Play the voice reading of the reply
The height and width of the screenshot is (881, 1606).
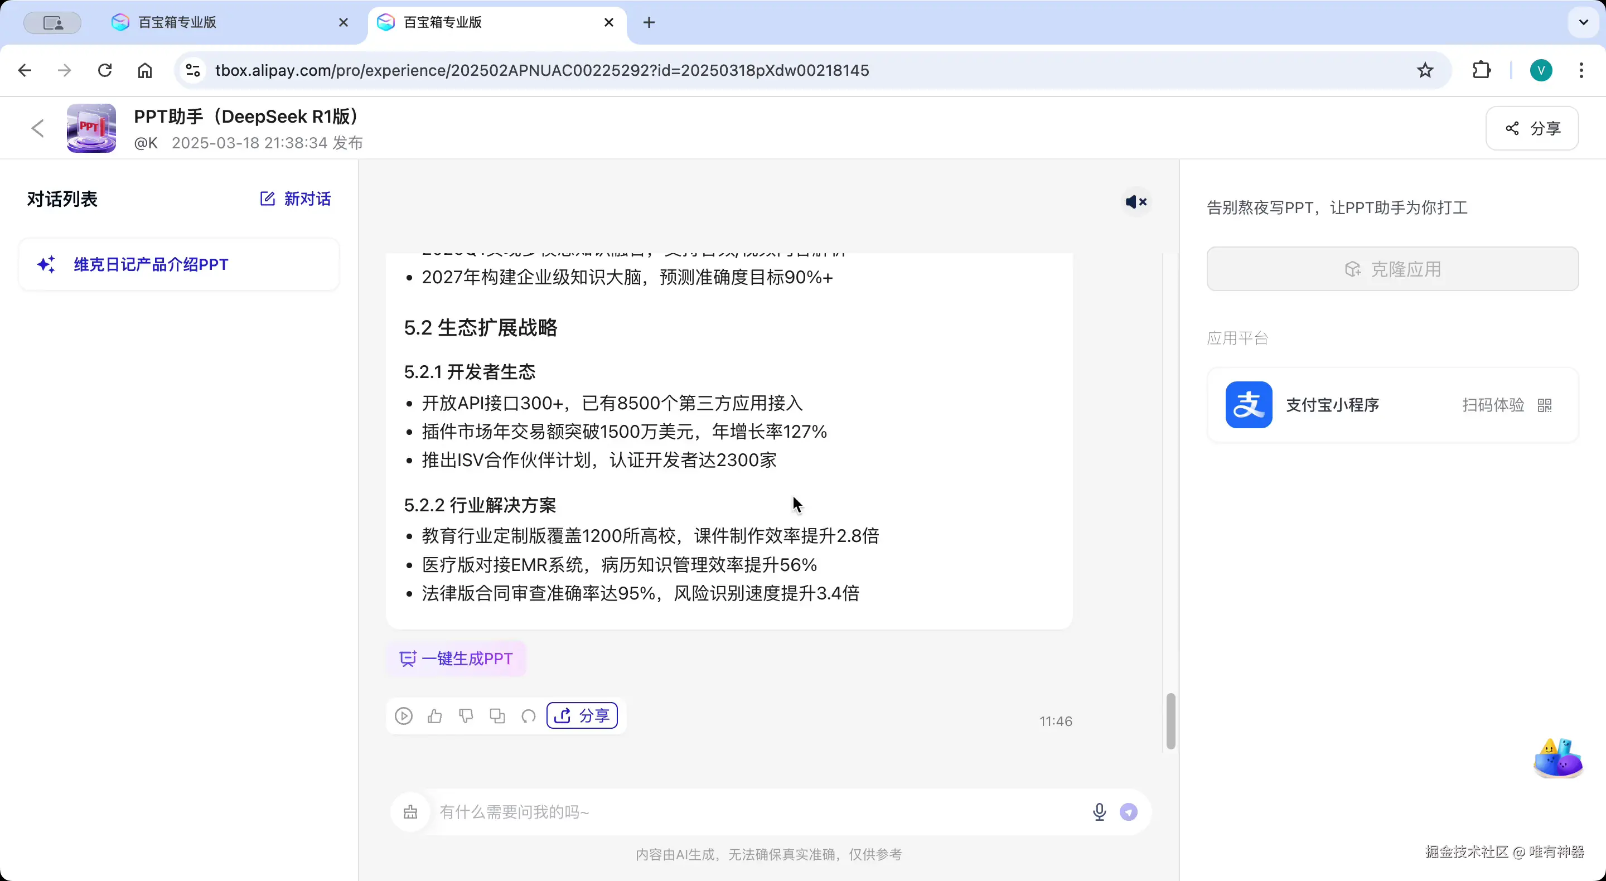coord(404,716)
